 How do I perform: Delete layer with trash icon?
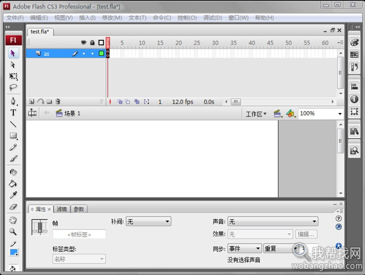(58, 101)
